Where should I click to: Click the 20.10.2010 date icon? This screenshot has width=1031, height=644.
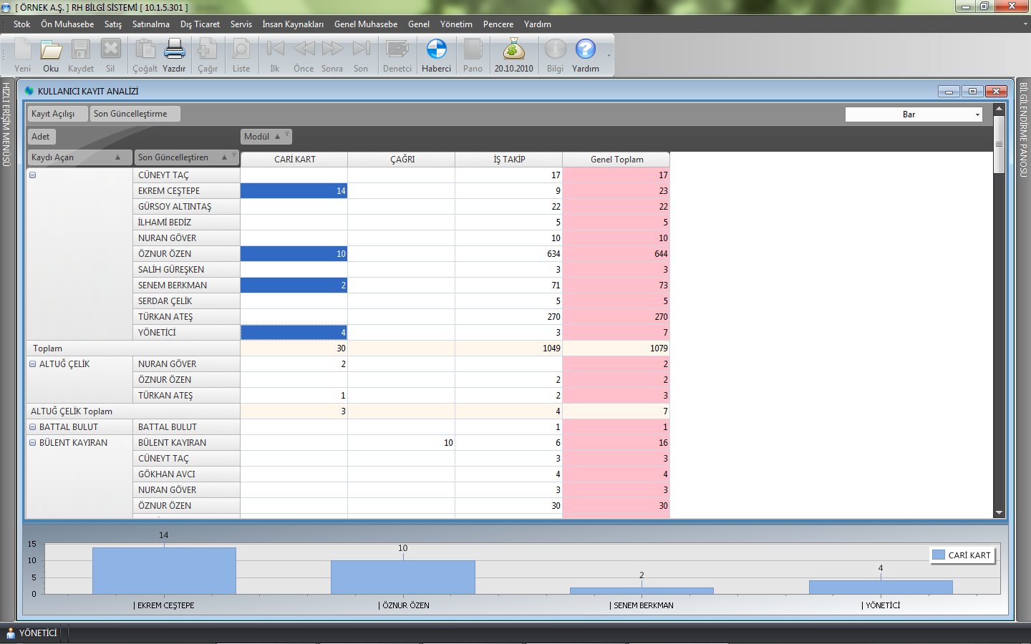point(513,50)
